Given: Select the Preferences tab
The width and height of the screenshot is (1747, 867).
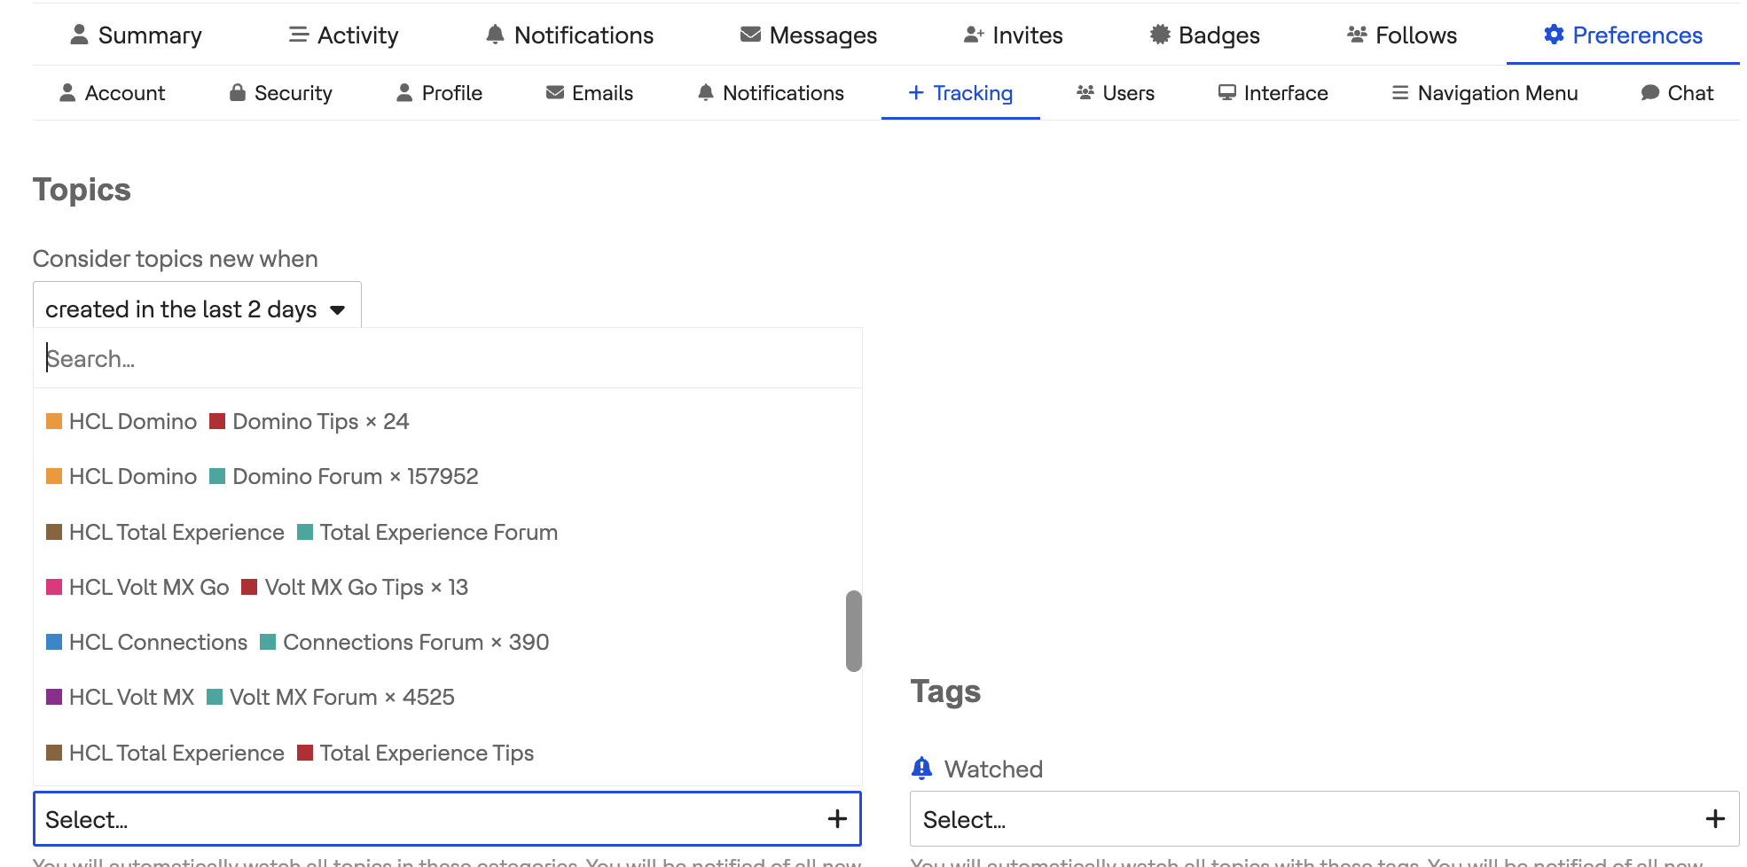Looking at the screenshot, I should click(1623, 35).
